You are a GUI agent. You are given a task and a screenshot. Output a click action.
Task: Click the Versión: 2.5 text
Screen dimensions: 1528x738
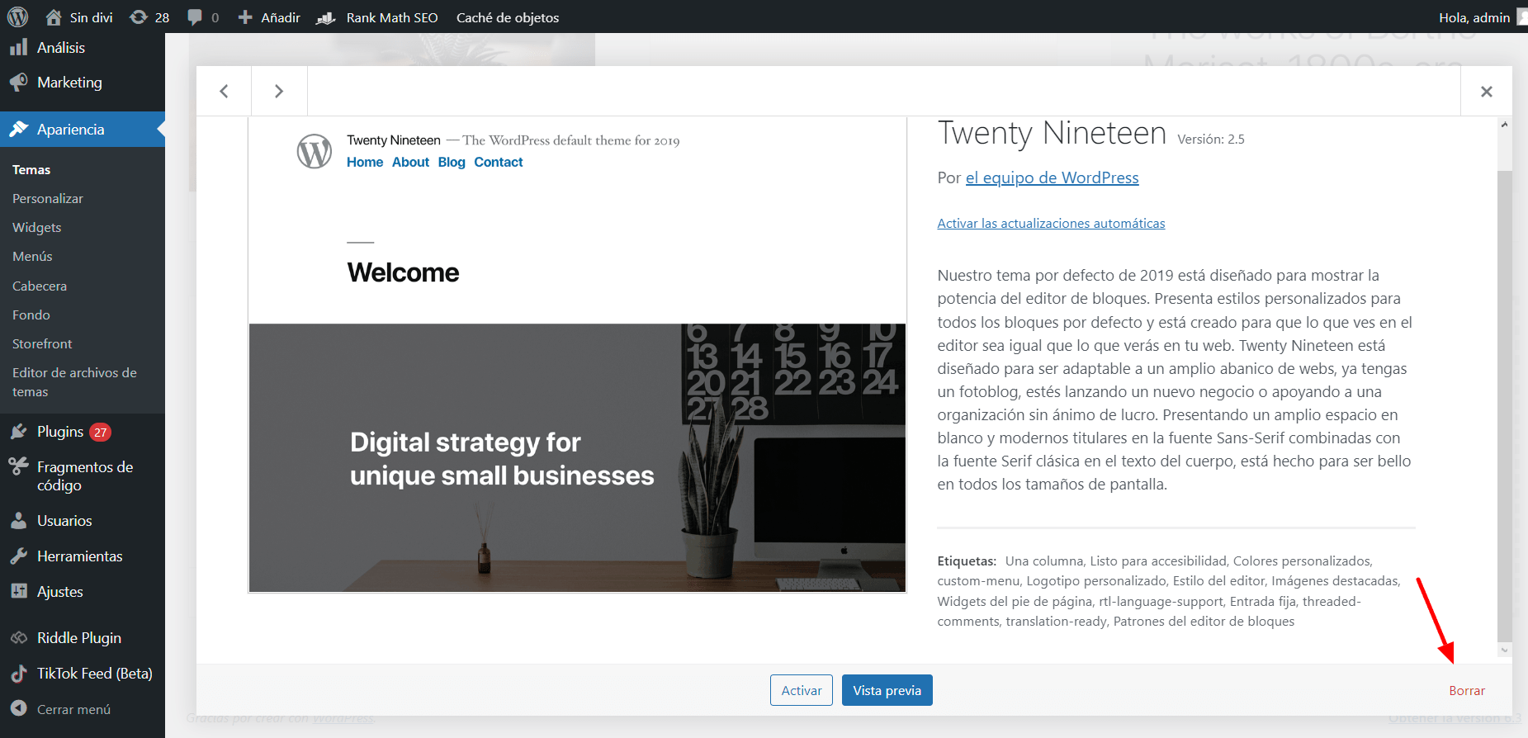pos(1210,140)
